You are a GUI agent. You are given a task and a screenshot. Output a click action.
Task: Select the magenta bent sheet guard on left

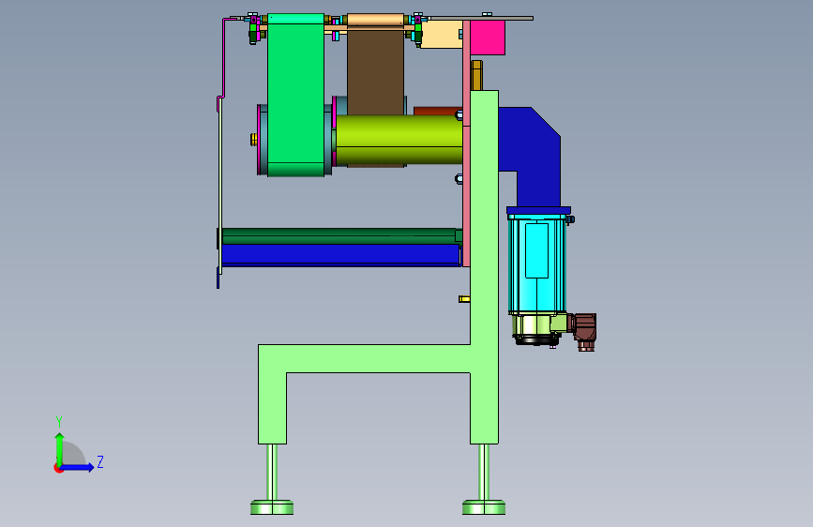[223, 65]
